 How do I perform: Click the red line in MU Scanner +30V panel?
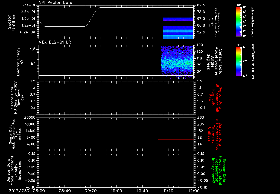[176, 106]
